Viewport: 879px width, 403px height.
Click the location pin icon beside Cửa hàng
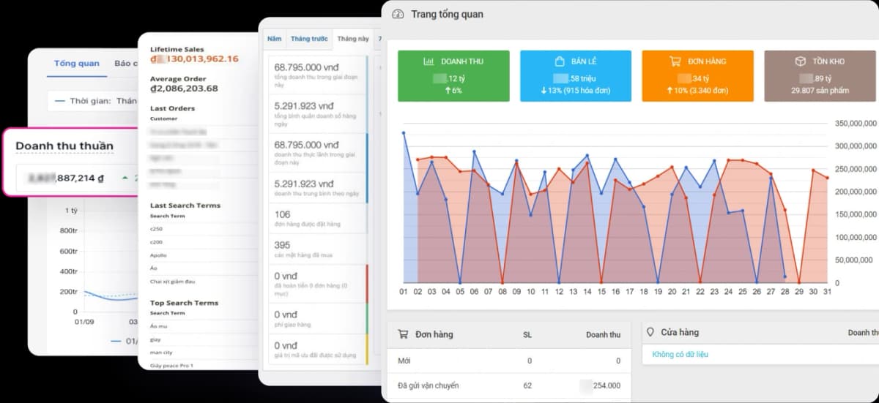(650, 332)
